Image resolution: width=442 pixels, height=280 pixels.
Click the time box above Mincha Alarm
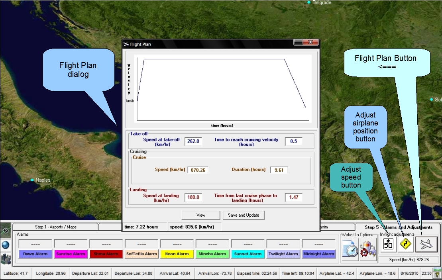click(212, 244)
